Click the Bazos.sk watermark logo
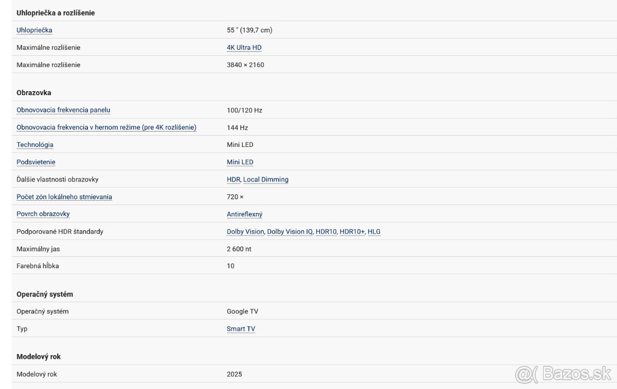The width and height of the screenshot is (617, 389). pyautogui.click(x=563, y=374)
